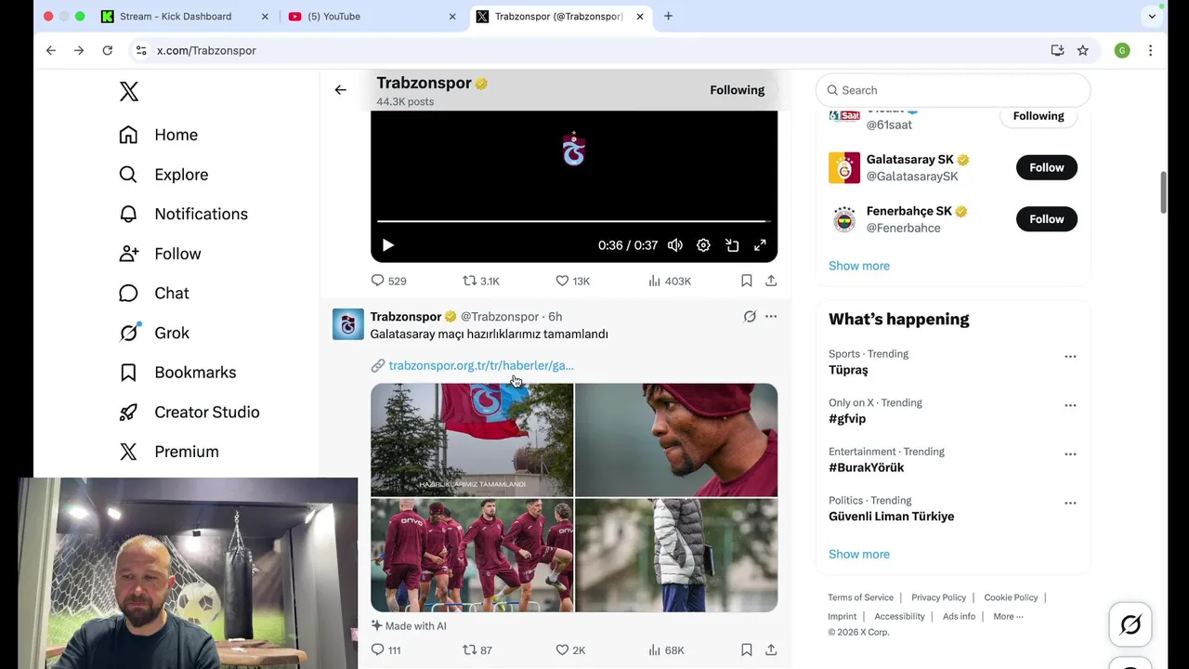Enter video fullscreen mode
The height and width of the screenshot is (669, 1189).
pos(760,245)
